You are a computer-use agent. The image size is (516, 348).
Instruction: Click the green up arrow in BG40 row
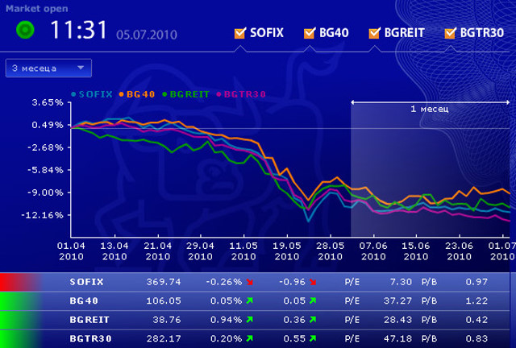pos(249,301)
